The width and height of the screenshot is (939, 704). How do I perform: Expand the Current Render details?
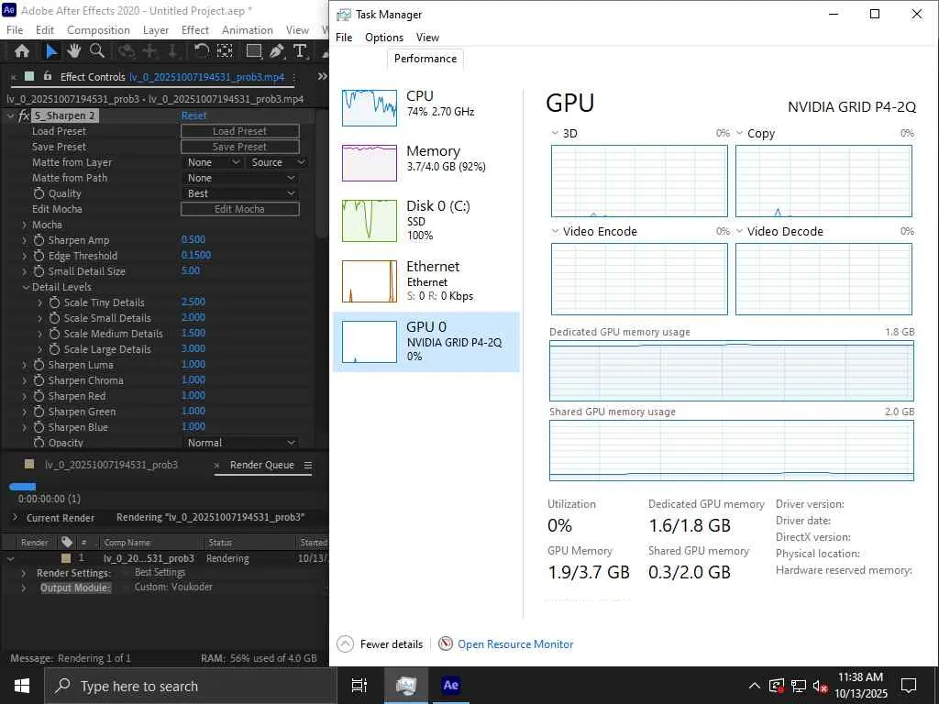click(15, 518)
